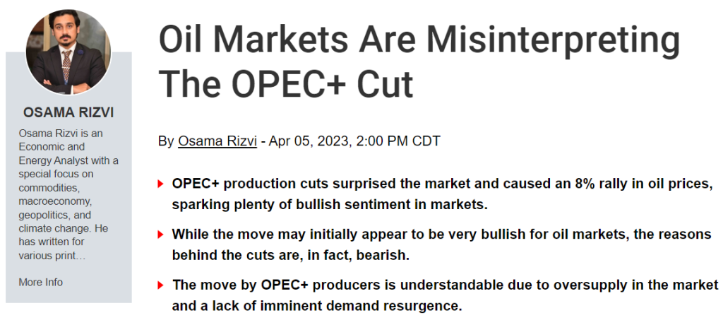Click the bullet about oversupply in the market

(445, 285)
